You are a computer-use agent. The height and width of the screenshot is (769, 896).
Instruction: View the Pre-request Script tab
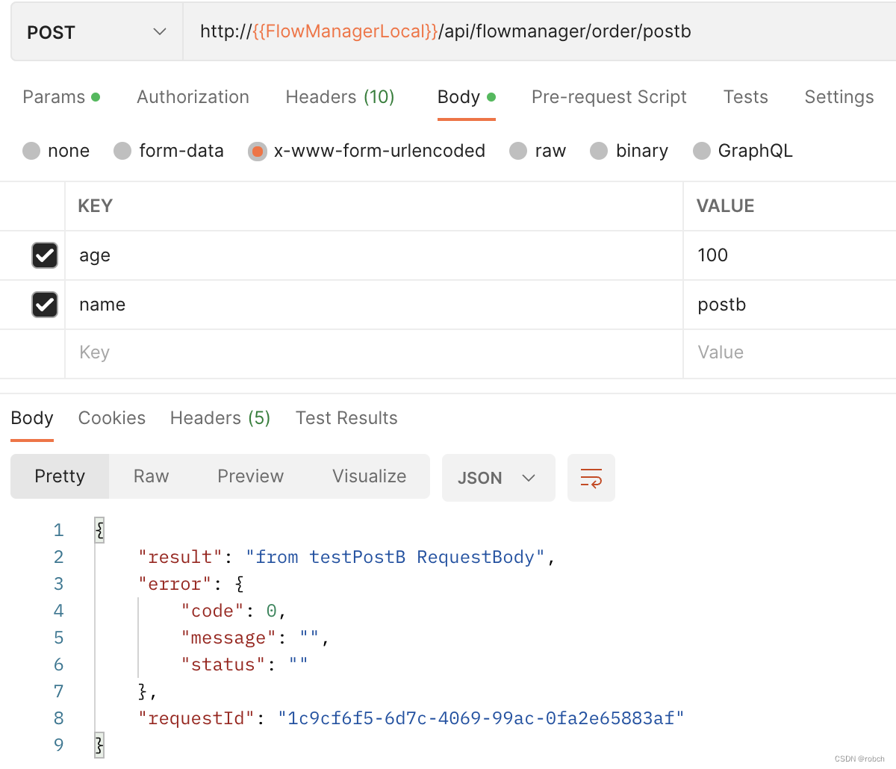[x=609, y=96]
